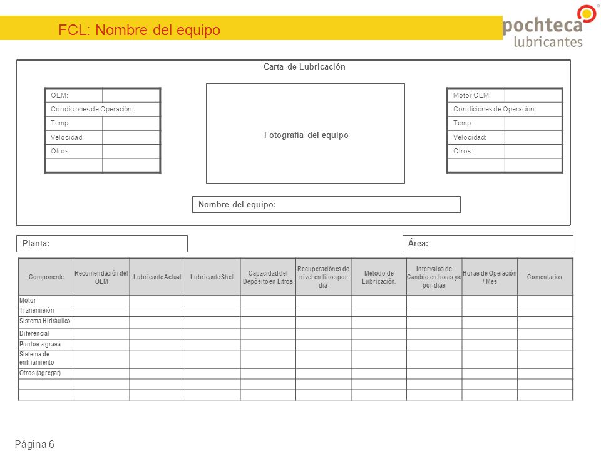The width and height of the screenshot is (601, 451).
Task: Click the 'Fotografía del equipo' placeholder box
Action: click(x=306, y=133)
